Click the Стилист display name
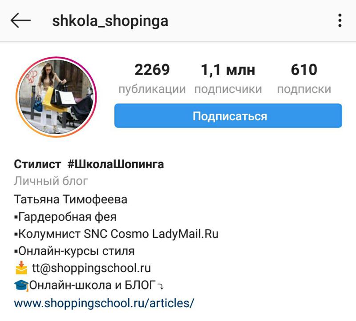Image resolution: width=356 pixels, height=321 pixels. pyautogui.click(x=37, y=164)
